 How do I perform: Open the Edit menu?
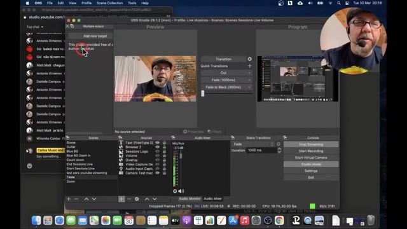(61, 3)
